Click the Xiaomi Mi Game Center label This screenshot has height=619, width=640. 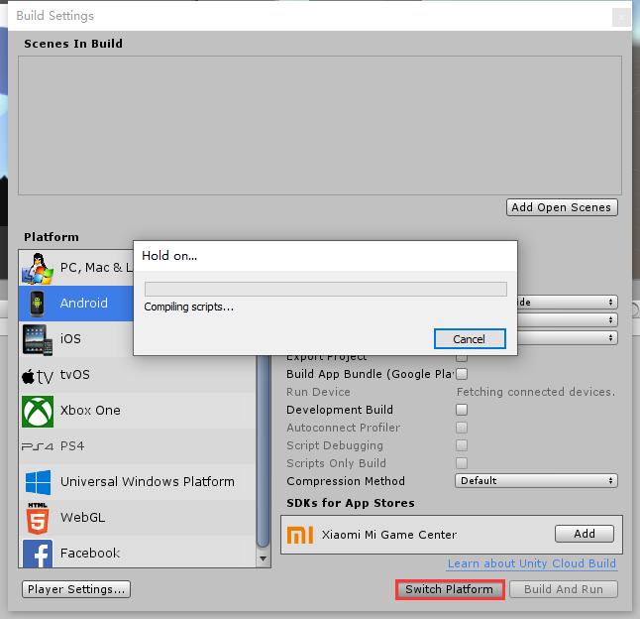click(389, 535)
